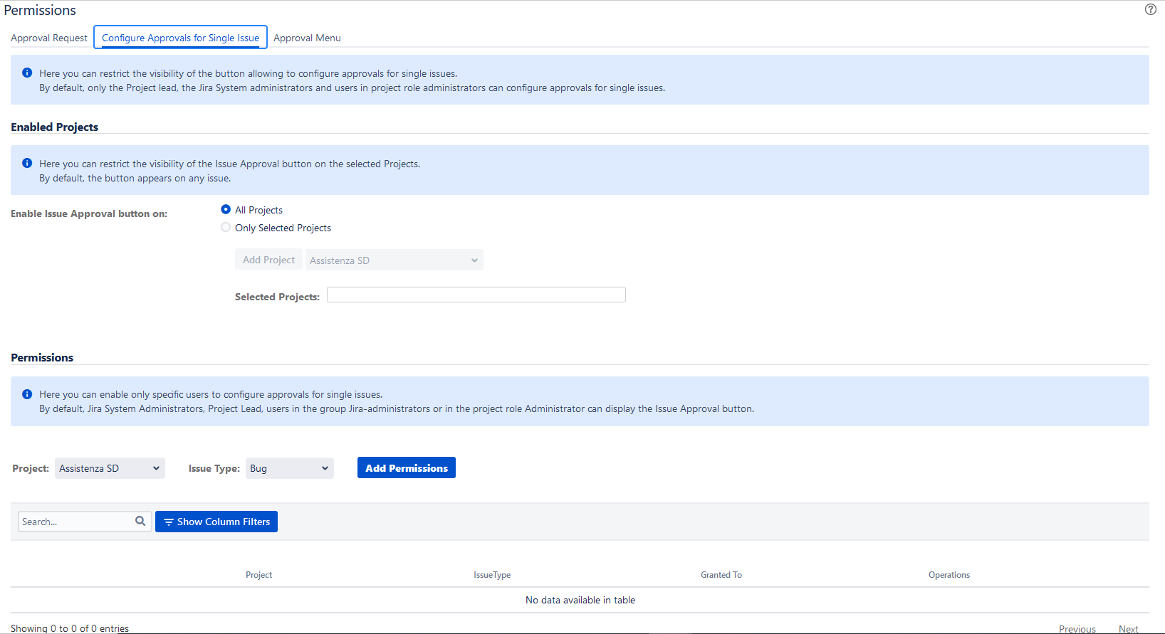Click the search magnifier icon
The height and width of the screenshot is (634, 1165).
point(140,521)
